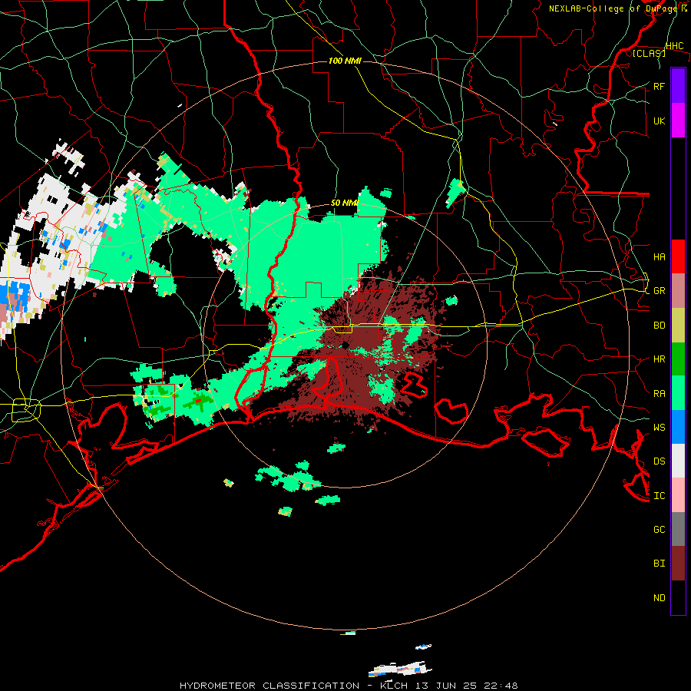Click the HHC product label
The height and width of the screenshot is (691, 691).
674,46
